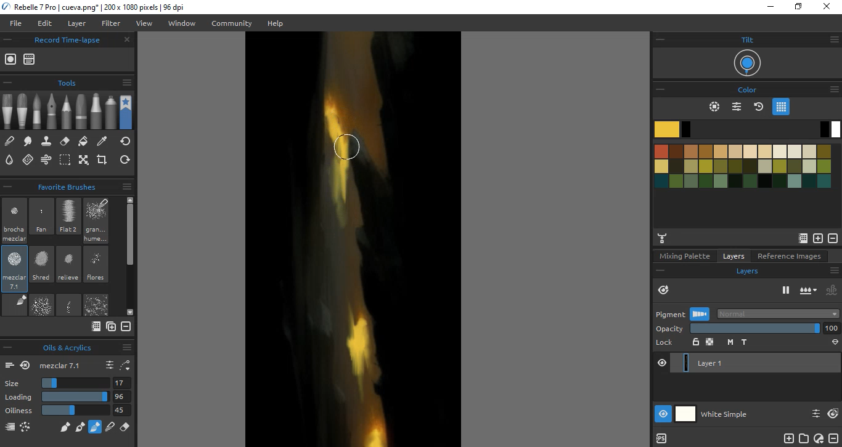Switch to the Mixing Palette tab

coord(685,256)
